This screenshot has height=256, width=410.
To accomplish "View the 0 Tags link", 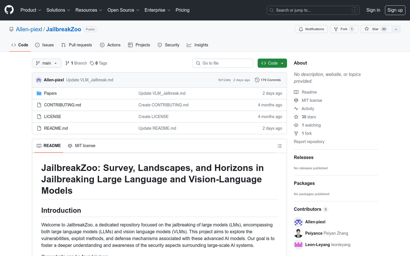I will pyautogui.click(x=99, y=63).
